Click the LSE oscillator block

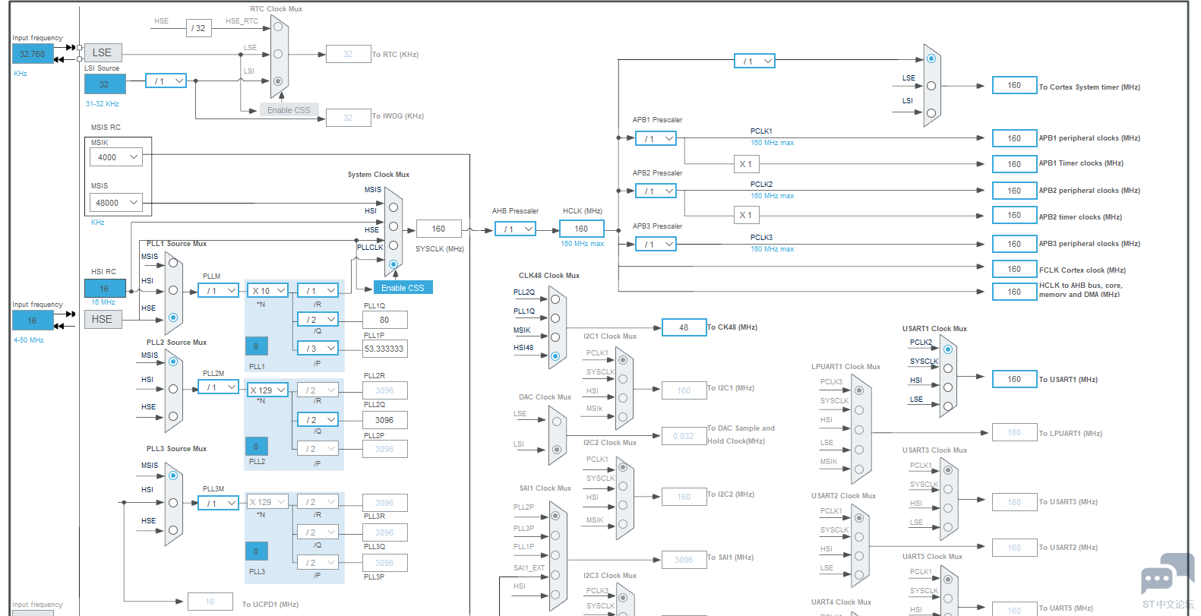pos(103,52)
